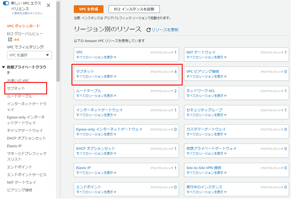This screenshot has height=200, width=292.
Task: Expand all regions under Site-to-Site VPN 接続 card
Action: 206,173
